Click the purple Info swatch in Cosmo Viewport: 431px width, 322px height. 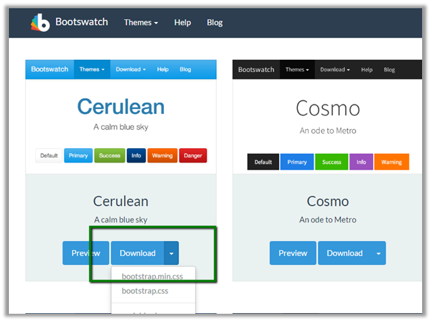pyautogui.click(x=361, y=163)
